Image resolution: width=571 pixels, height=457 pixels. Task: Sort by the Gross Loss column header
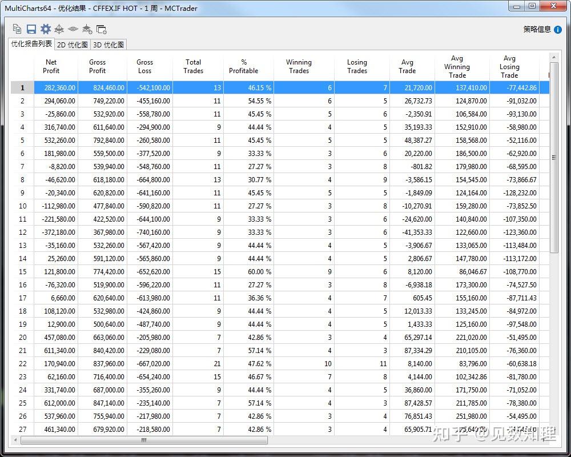click(144, 66)
